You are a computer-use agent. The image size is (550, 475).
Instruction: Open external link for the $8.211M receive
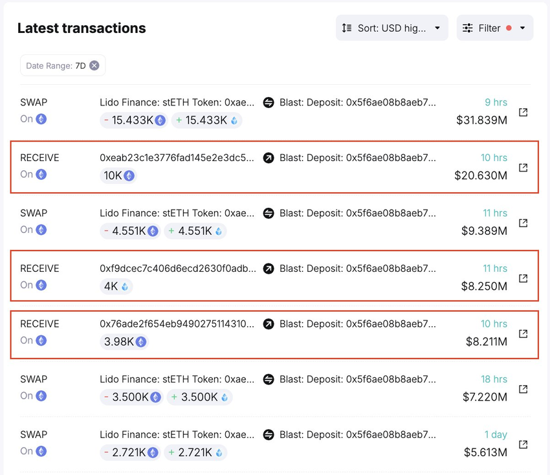(x=523, y=334)
